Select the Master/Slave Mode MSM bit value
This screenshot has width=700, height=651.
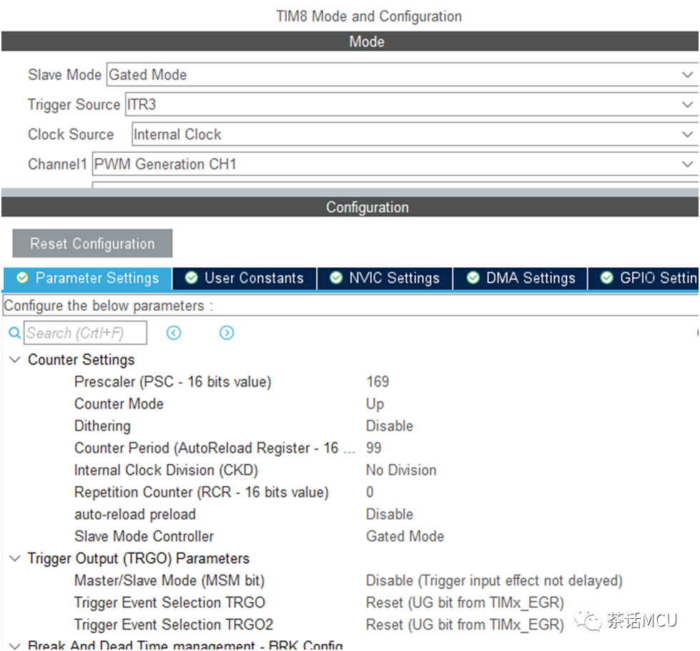(x=494, y=580)
